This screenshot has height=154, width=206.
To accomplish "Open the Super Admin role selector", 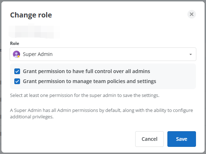I will click(x=103, y=54).
